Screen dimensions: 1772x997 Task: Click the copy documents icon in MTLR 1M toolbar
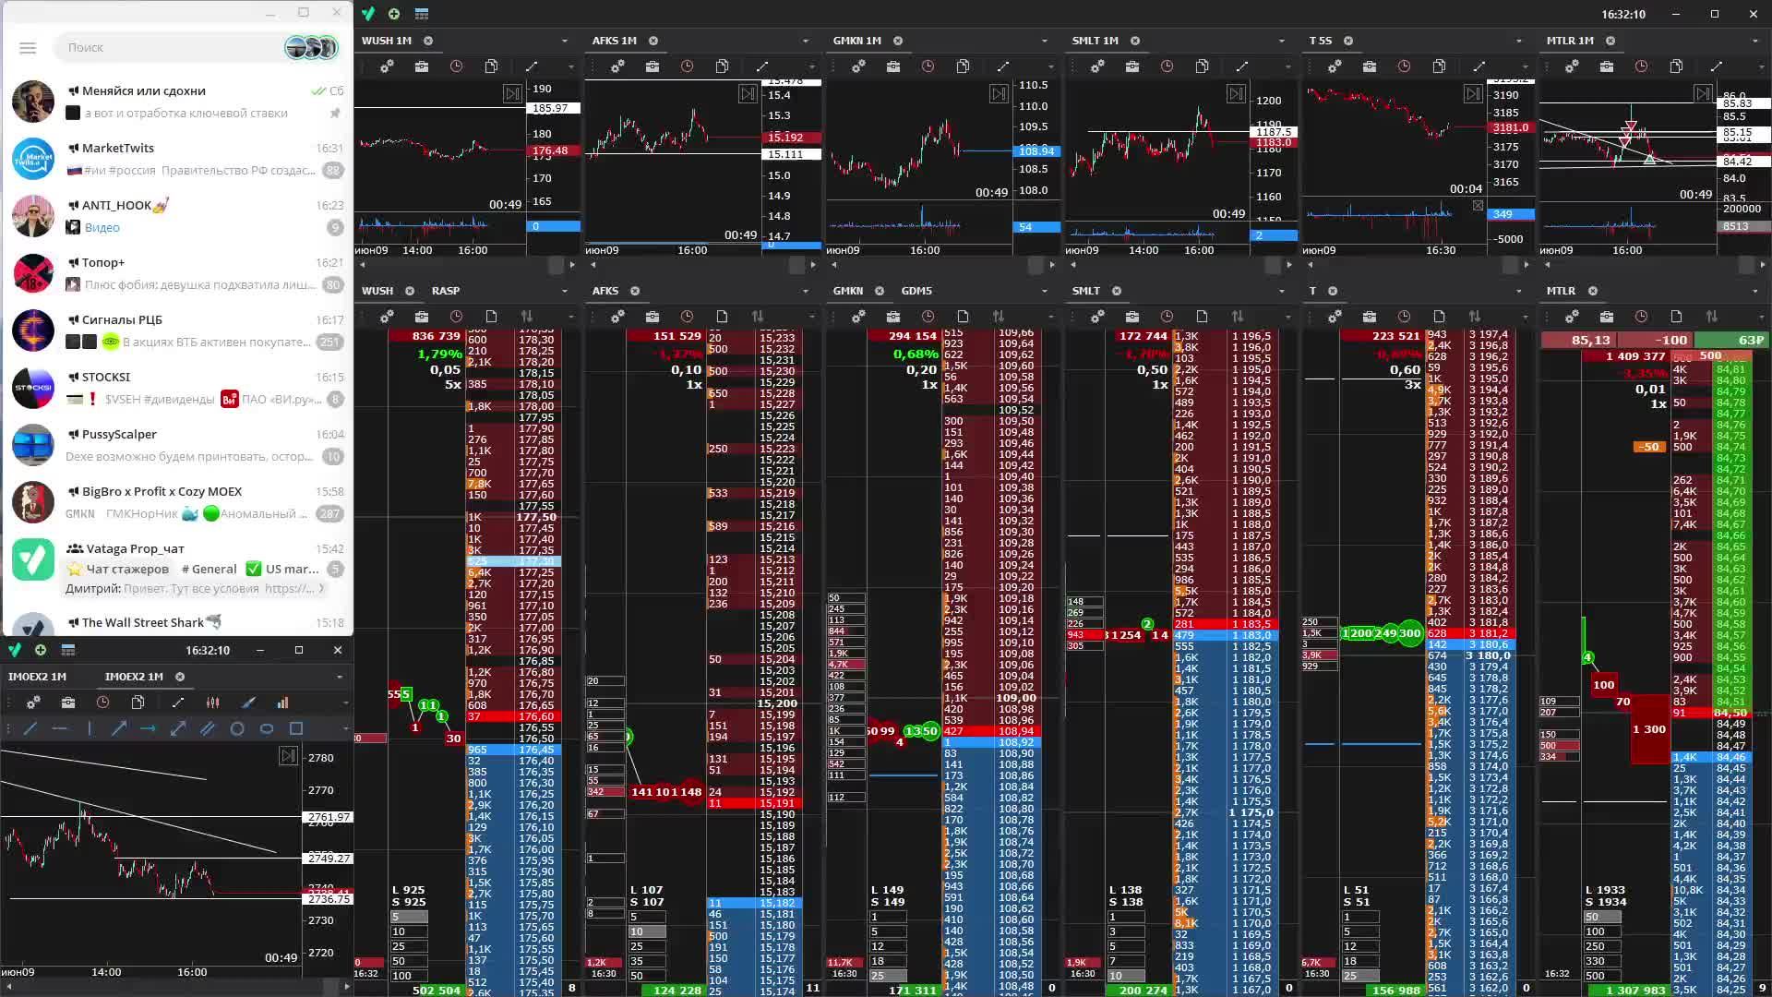coord(1676,66)
